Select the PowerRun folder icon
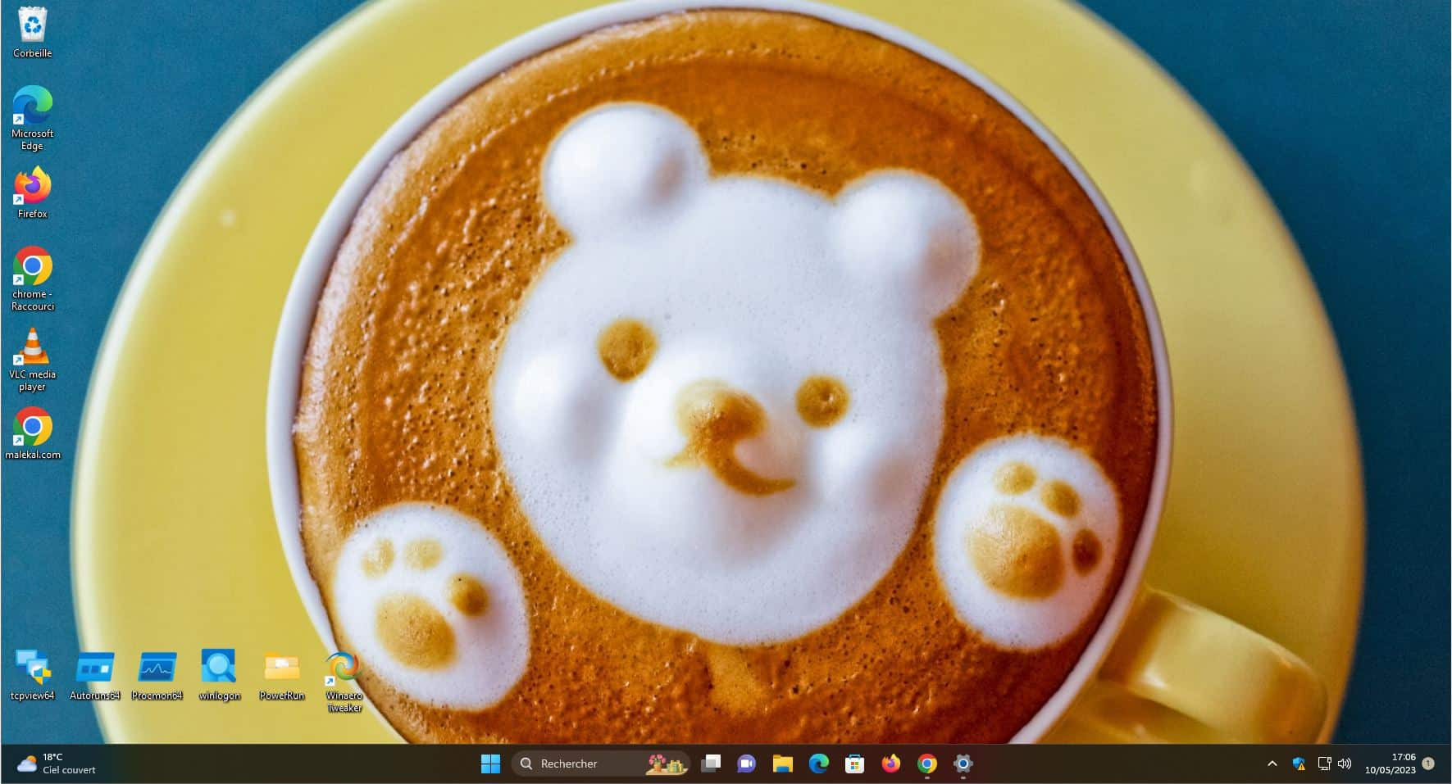This screenshot has width=1452, height=784. point(282,676)
